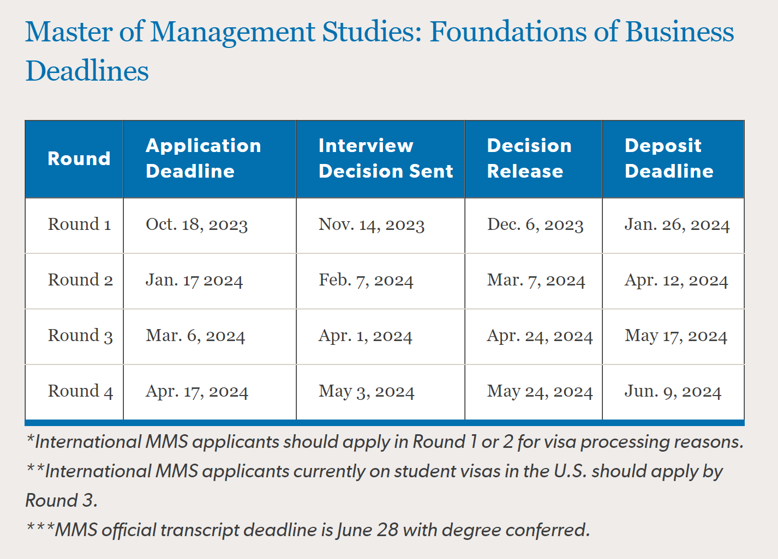Screen dimensions: 778x559
Task: Select the Round 1 row label
Action: (80, 224)
